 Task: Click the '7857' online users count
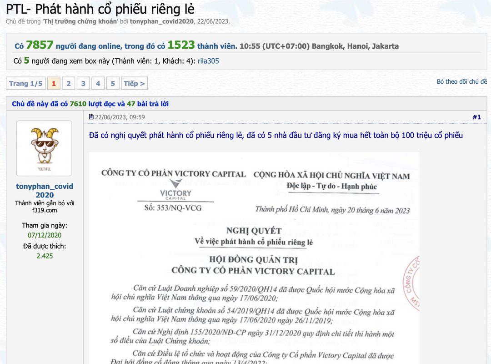click(40, 45)
